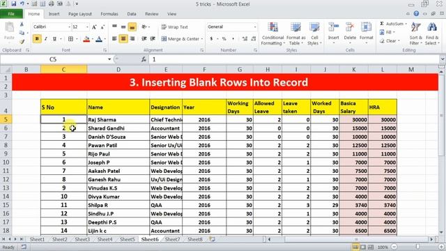Open the Page Layout ribbon tab
This screenshot has width=446, height=251.
pyautogui.click(x=80, y=14)
